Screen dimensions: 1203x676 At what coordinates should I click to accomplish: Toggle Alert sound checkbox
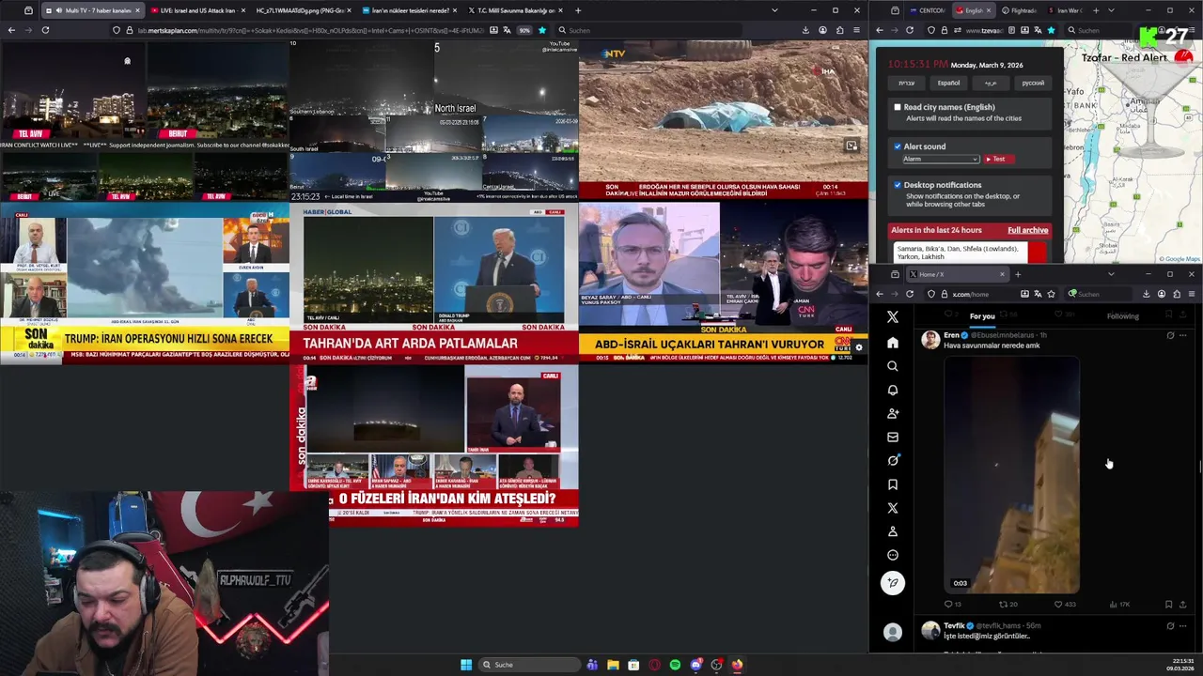898,146
